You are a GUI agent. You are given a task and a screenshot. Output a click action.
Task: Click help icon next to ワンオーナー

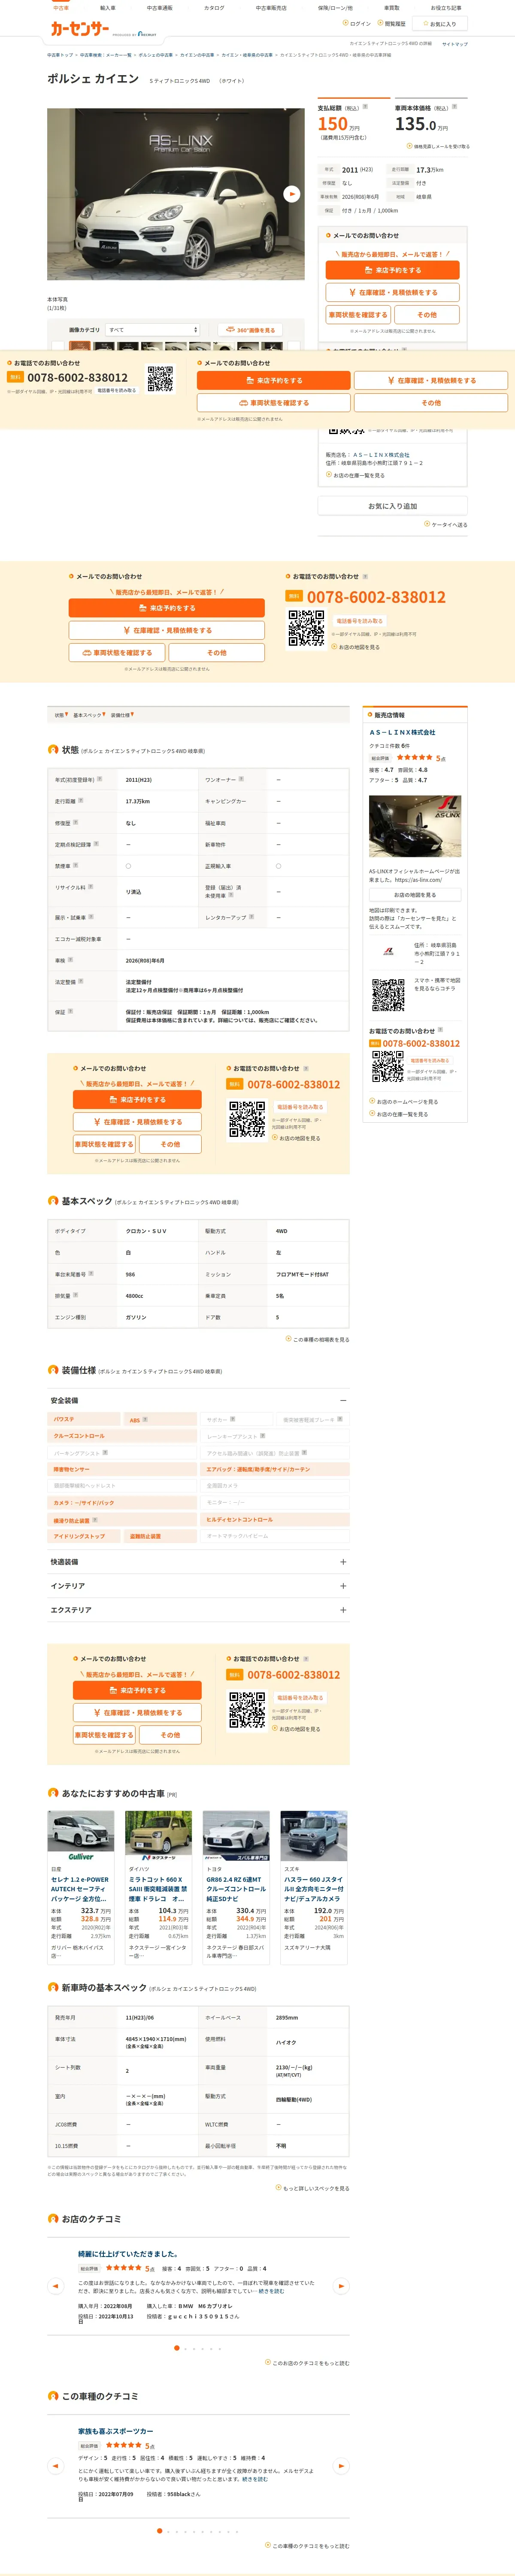(x=241, y=779)
